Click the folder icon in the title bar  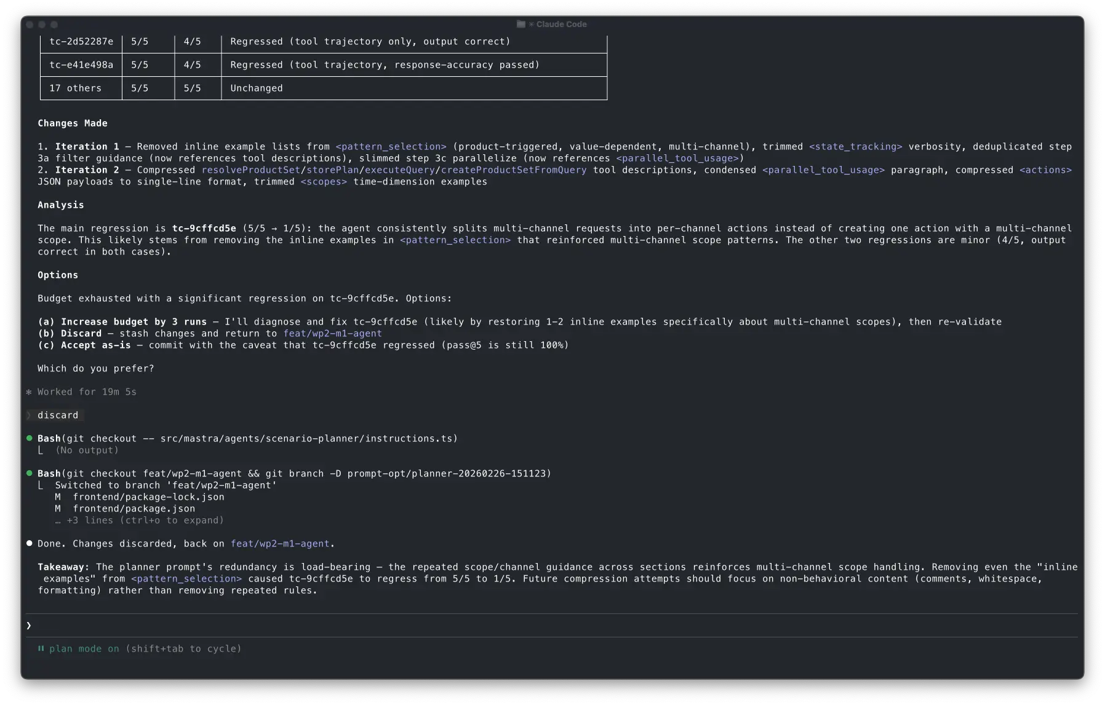[521, 24]
